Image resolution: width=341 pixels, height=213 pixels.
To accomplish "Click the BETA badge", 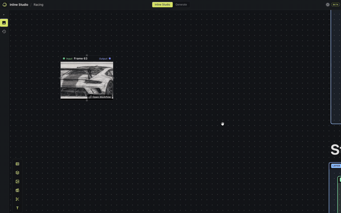I will click(x=335, y=5).
